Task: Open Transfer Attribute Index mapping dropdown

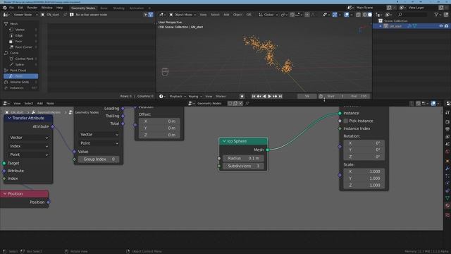Action: tap(28, 146)
